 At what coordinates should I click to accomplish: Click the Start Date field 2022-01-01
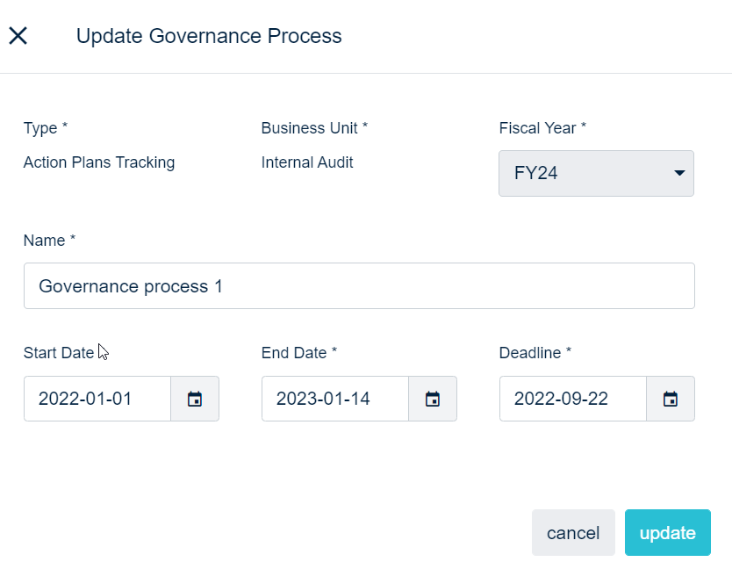coord(97,399)
